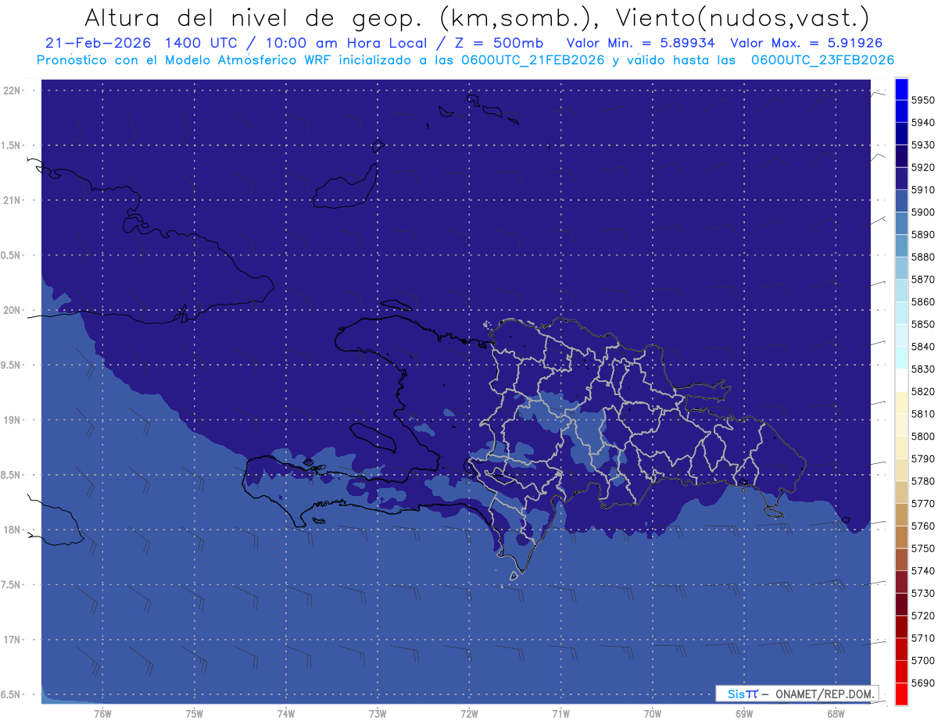Click the '5950' color bar value
Viewport: 938px width, 724px height.
point(923,100)
